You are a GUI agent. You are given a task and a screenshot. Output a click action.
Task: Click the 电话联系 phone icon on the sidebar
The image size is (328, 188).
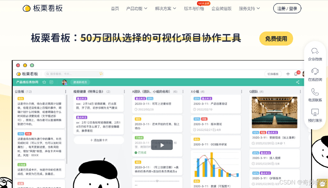[315, 92]
